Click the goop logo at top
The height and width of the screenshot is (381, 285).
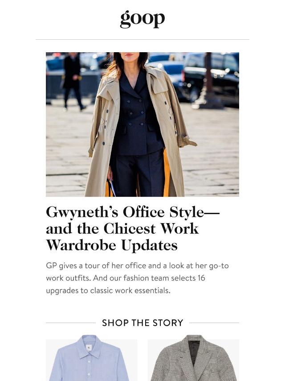[142, 19]
